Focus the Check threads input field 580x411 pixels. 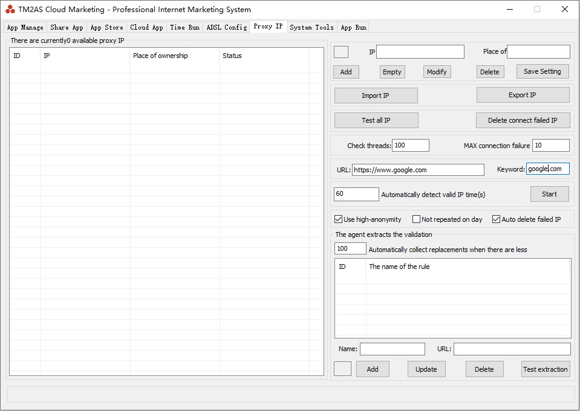[411, 146]
